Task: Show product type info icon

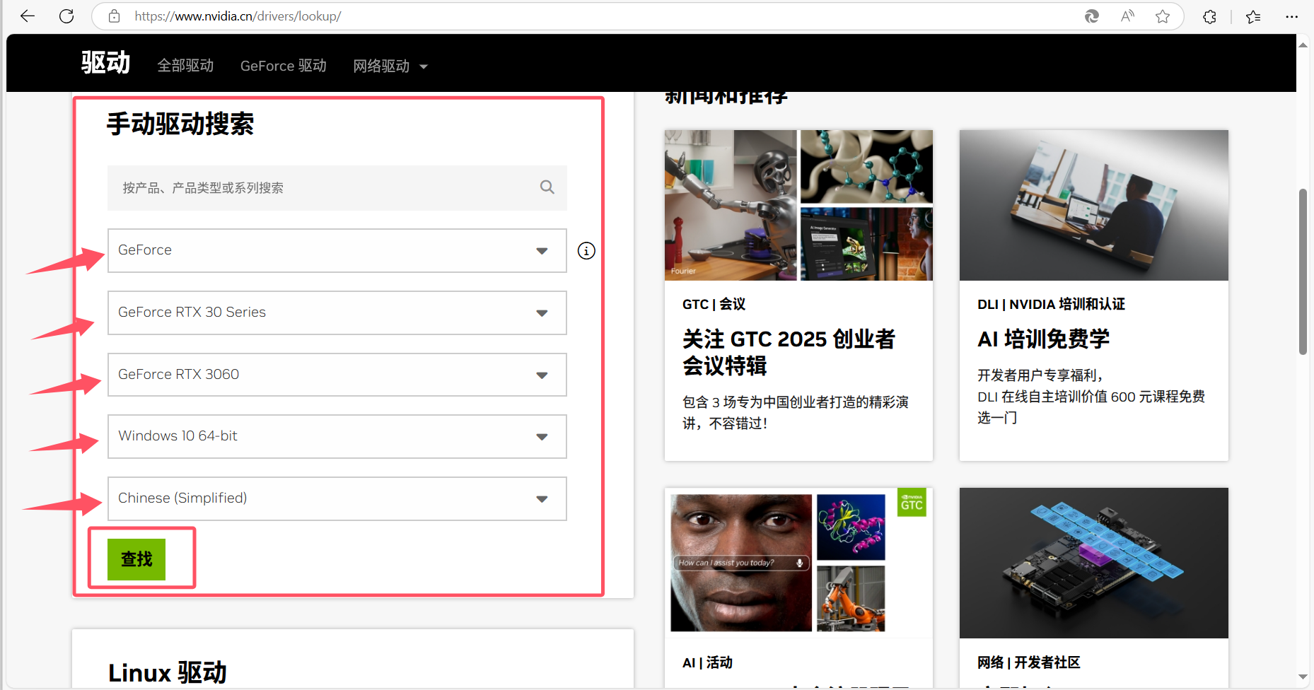Action: 586,250
